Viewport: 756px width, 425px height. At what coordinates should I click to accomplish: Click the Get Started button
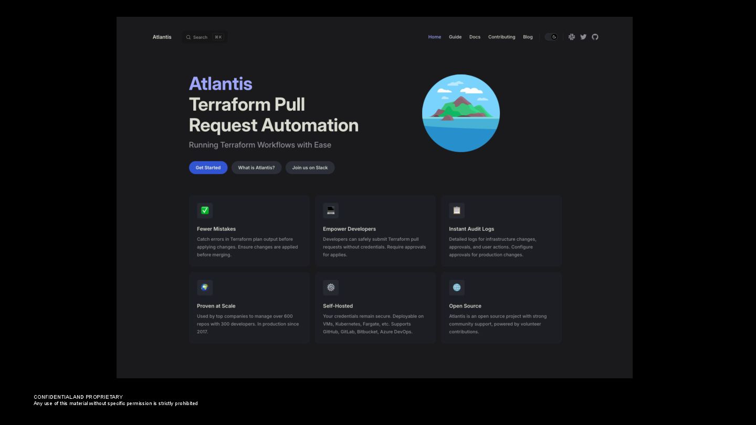coord(208,167)
